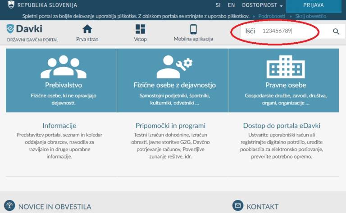Image resolution: width=346 pixels, height=213 pixels.
Task: Click the Novice in obvestila broadcast icon
Action: click(9, 205)
